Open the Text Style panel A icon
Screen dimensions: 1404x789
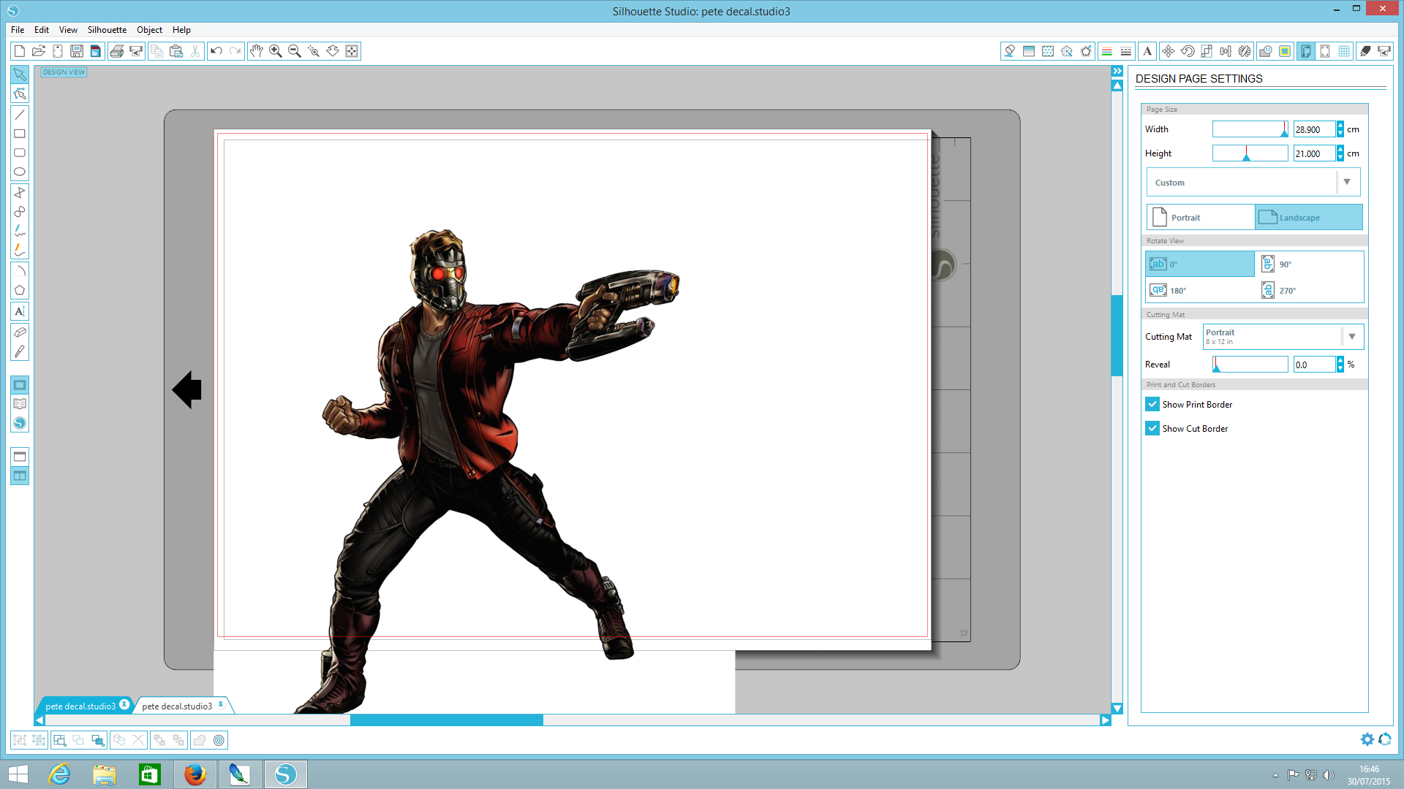pos(1147,51)
